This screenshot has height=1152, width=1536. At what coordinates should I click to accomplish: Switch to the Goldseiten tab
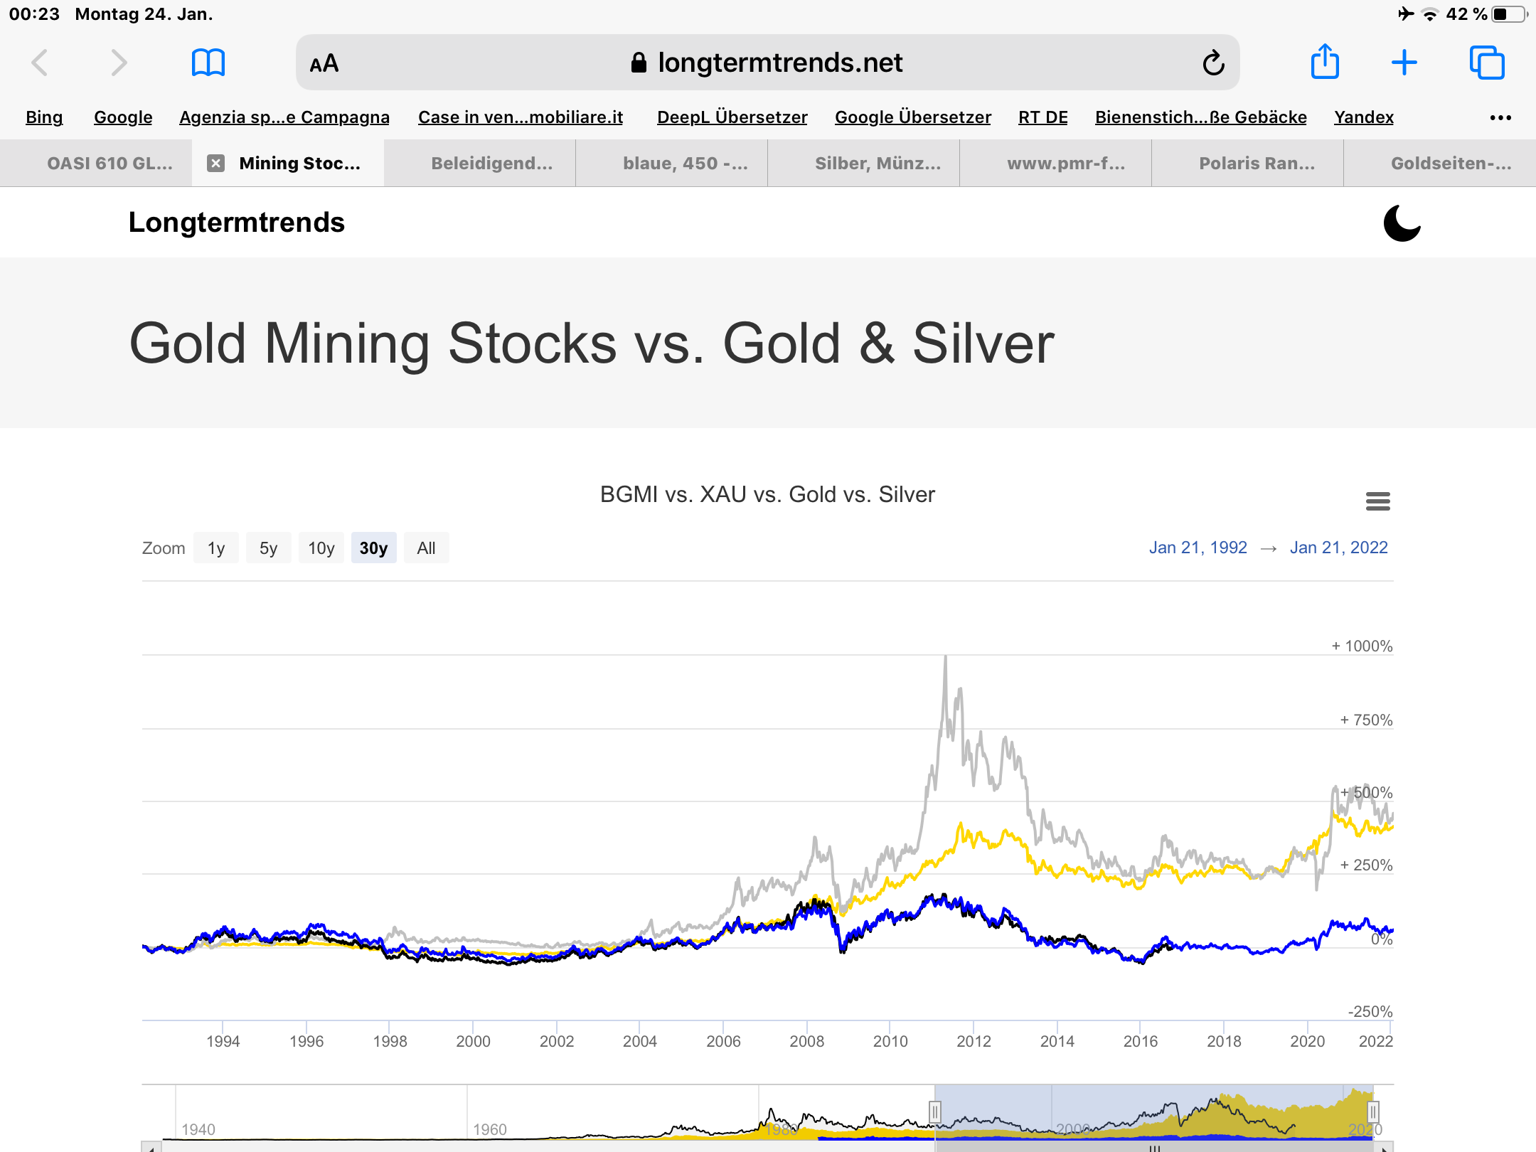[x=1451, y=164]
